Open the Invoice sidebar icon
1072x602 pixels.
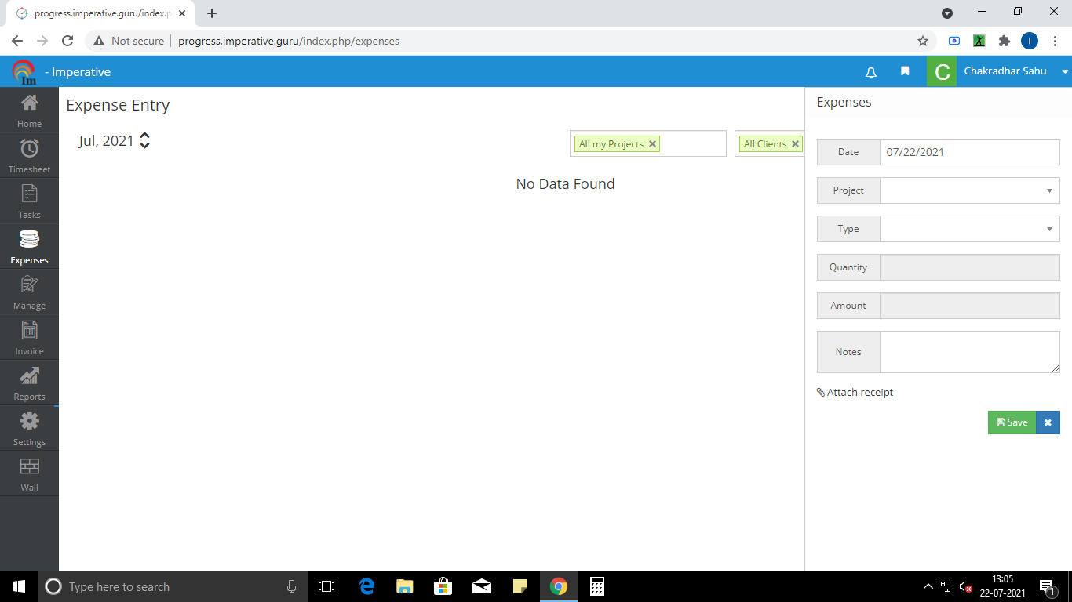tap(29, 337)
